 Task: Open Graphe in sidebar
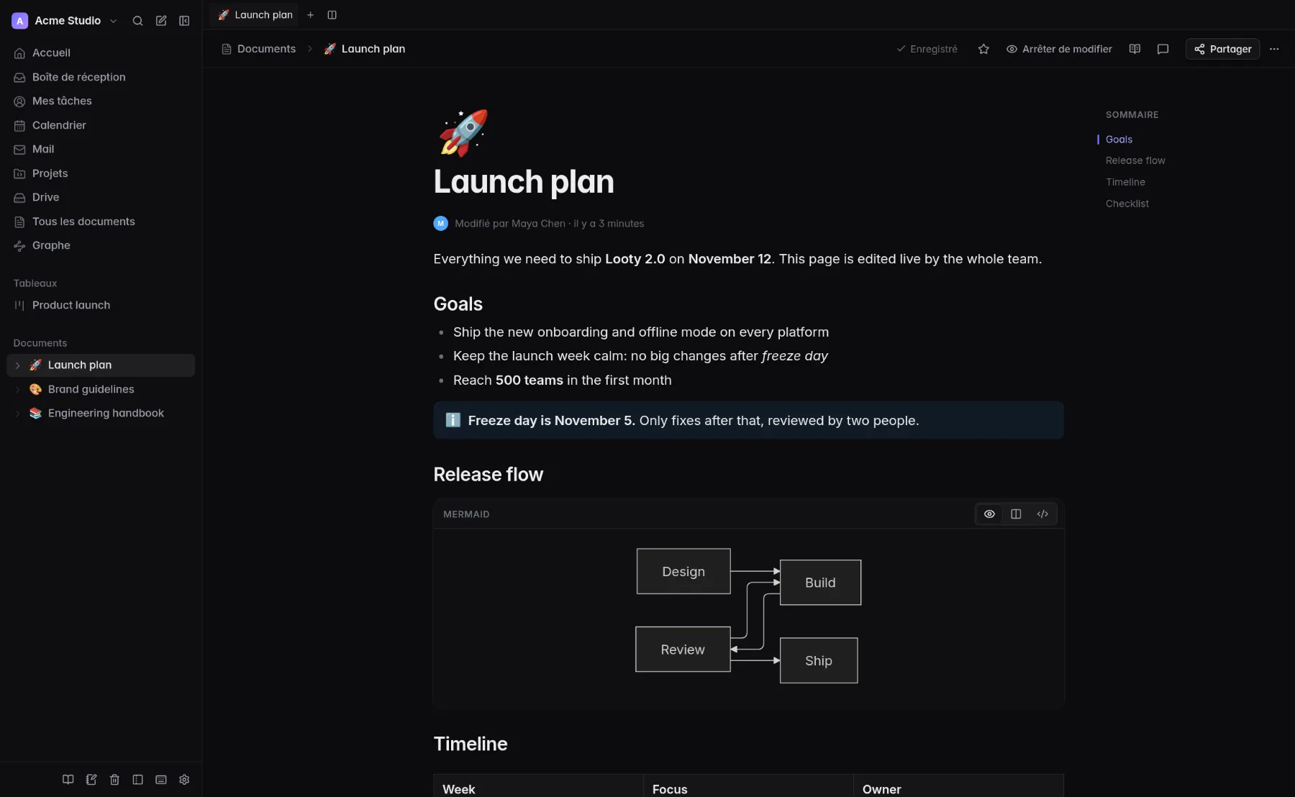tap(101, 245)
